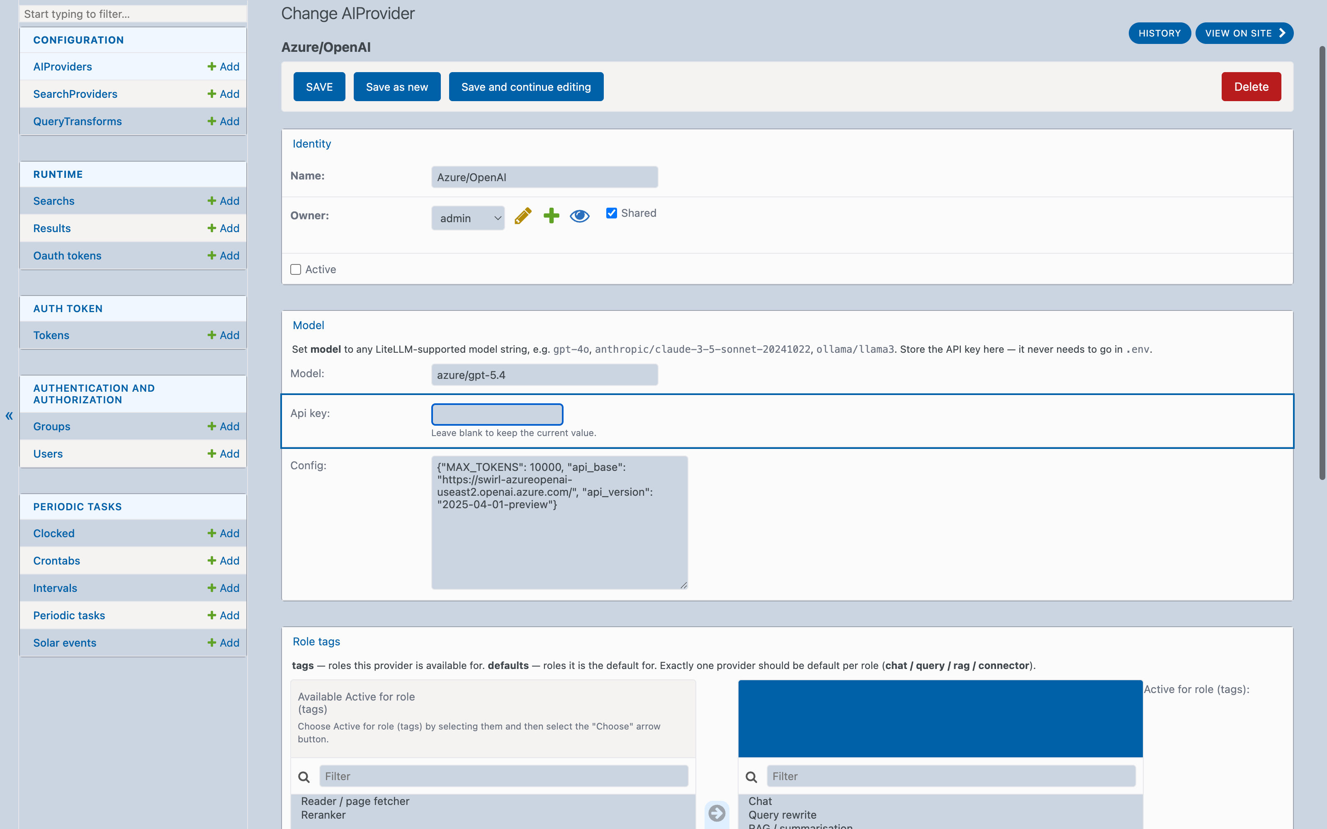
Task: Focus the Api key input field
Action: coord(497,414)
